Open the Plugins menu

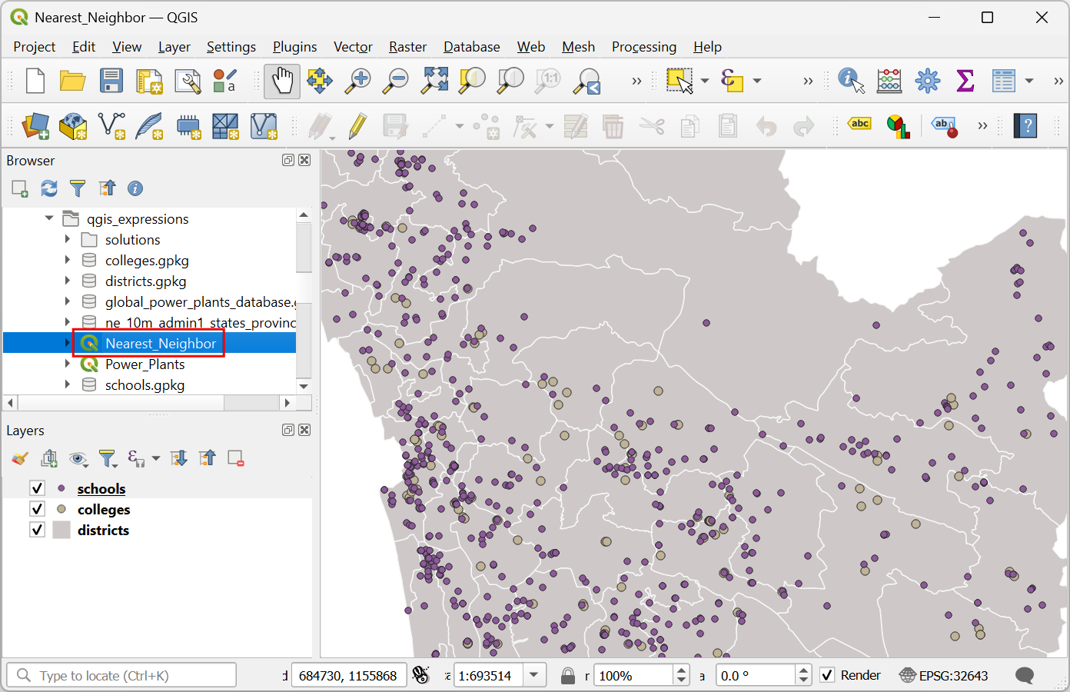[x=294, y=47]
